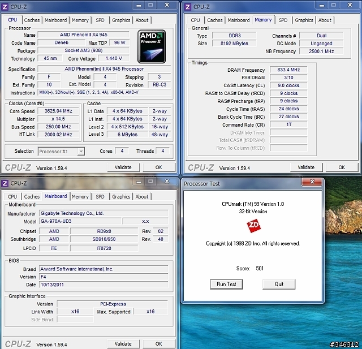Screen dimensions: 362x349
Task: Open Memory tab in the Mainboard window
Action: (80, 196)
